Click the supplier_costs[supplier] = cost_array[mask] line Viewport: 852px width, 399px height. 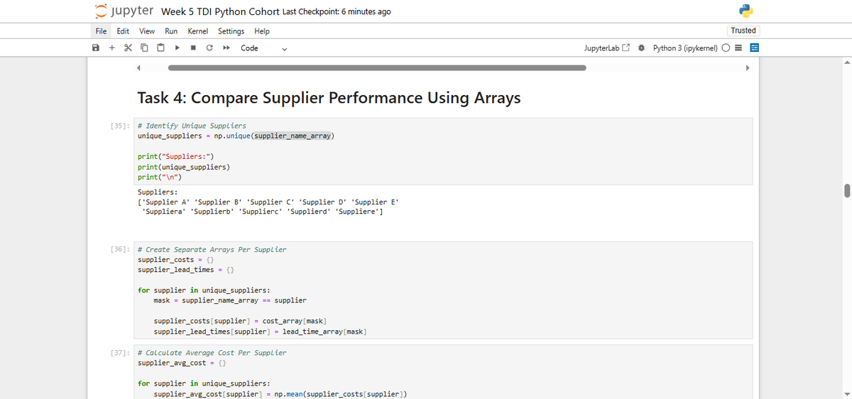click(x=239, y=321)
